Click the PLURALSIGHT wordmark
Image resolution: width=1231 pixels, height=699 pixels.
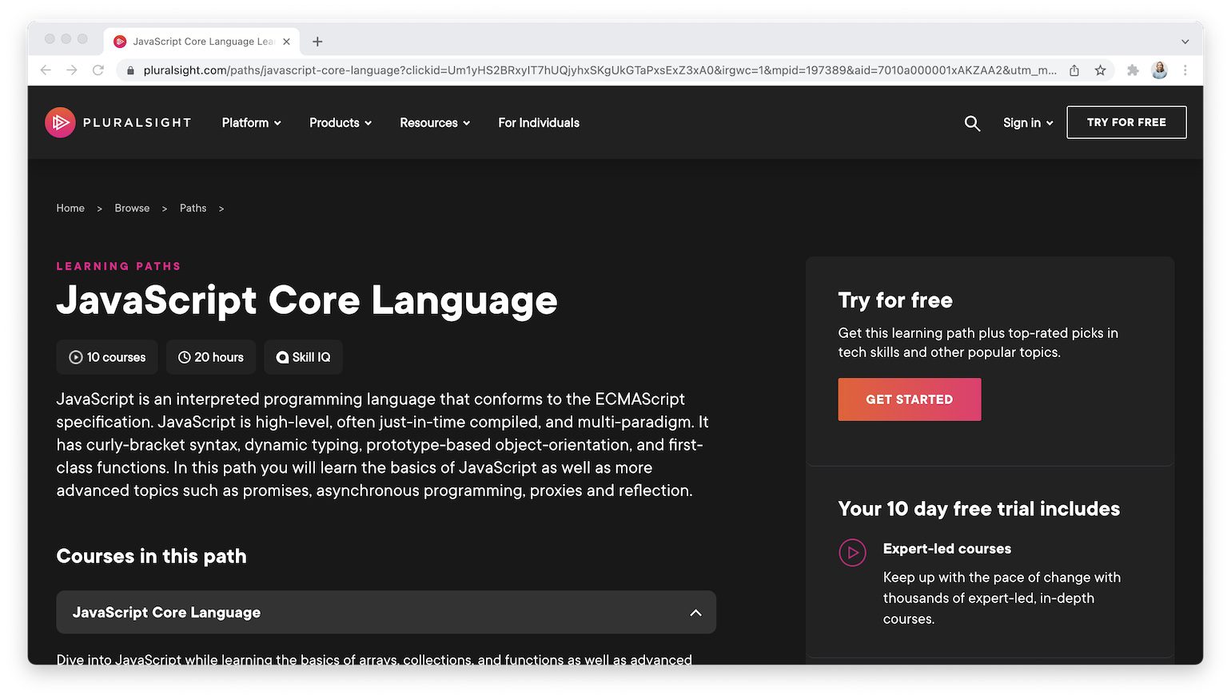[137, 122]
